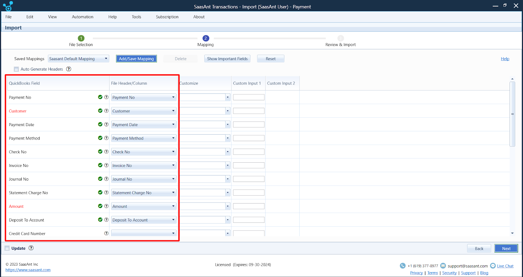
Task: Open the File menu
Action: tap(8, 17)
